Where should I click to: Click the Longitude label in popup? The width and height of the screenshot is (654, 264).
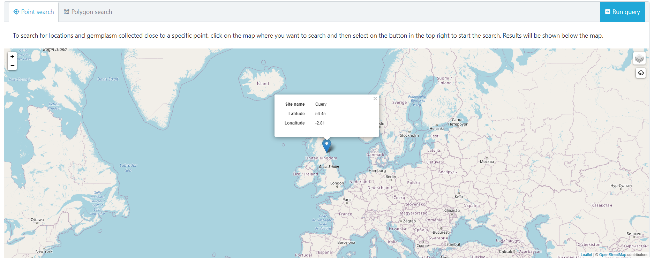294,123
